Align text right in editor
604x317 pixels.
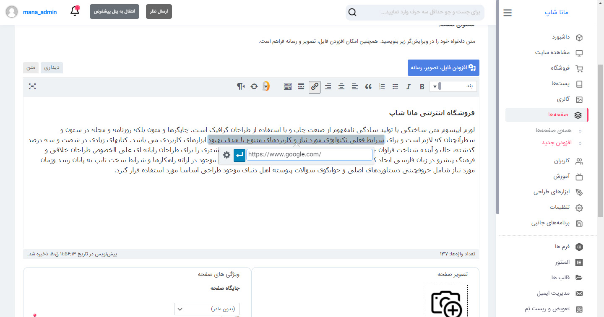[x=328, y=87]
